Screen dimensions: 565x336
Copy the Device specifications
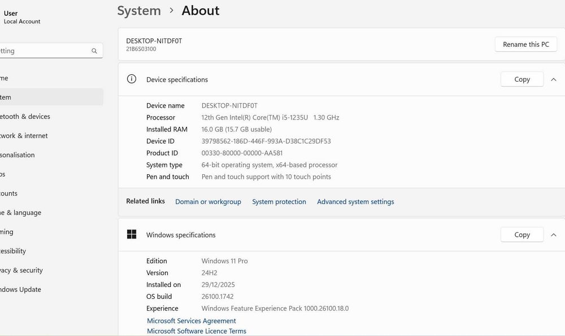pos(521,79)
